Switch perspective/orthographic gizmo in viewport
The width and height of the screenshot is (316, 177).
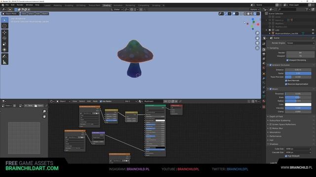coord(257,48)
